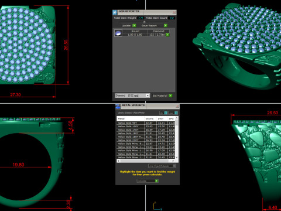Click the SPG column header

(172, 119)
